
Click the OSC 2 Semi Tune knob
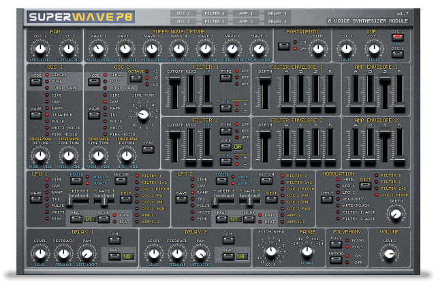tap(144, 114)
